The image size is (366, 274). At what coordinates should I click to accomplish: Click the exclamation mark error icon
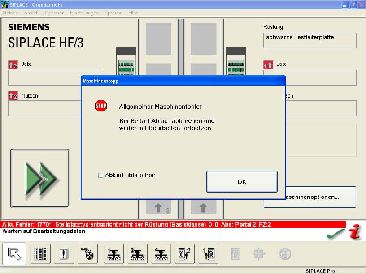click(x=64, y=253)
